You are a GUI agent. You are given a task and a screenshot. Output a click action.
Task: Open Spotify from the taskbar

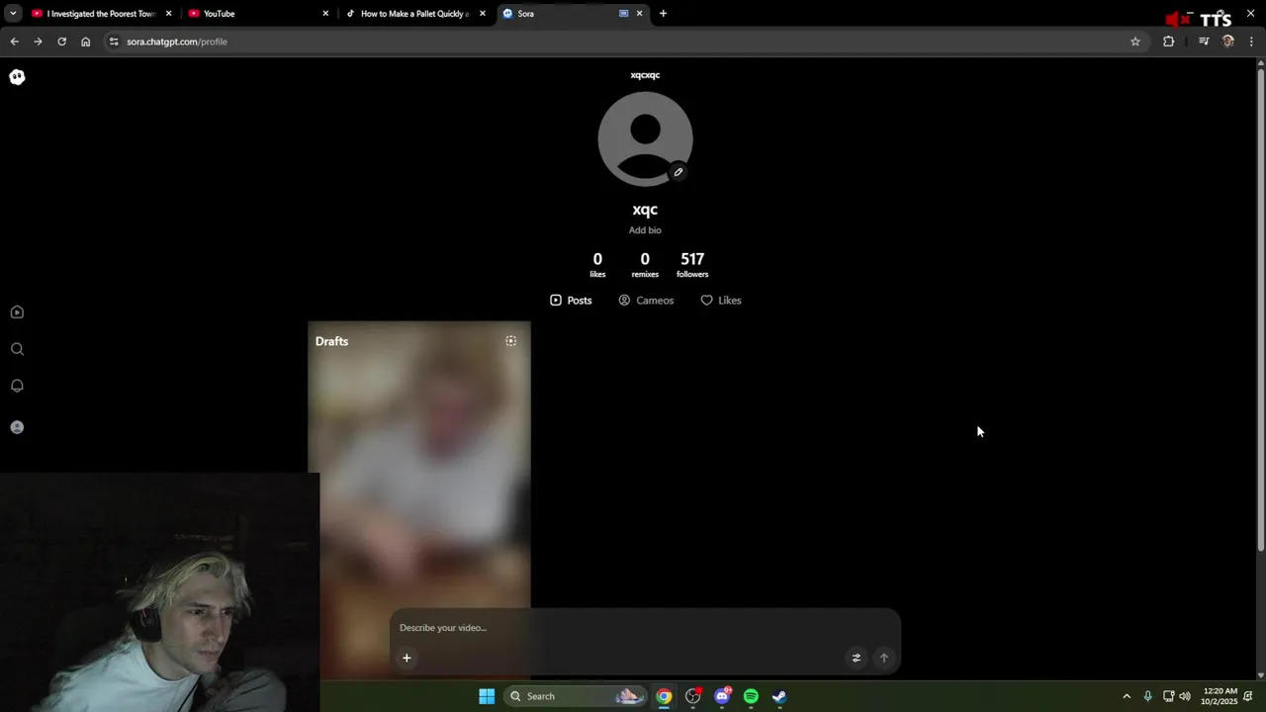coord(751,696)
